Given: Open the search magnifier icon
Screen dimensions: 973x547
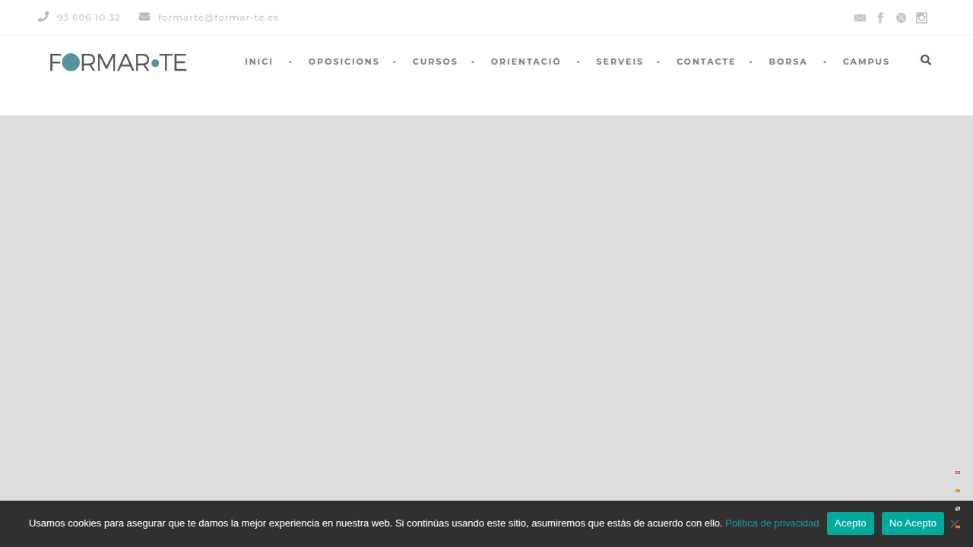Looking at the screenshot, I should [925, 60].
